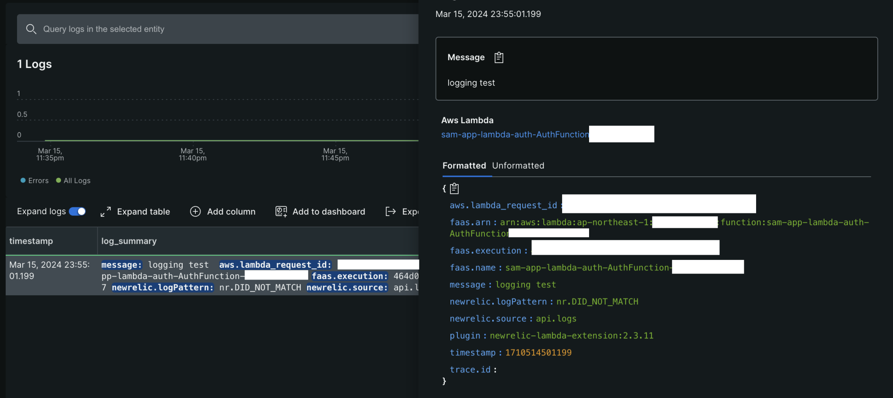Click the plugin value newrelic-lambda-extension:2.3.11
Screen dimensions: 893x398
tap(572, 336)
